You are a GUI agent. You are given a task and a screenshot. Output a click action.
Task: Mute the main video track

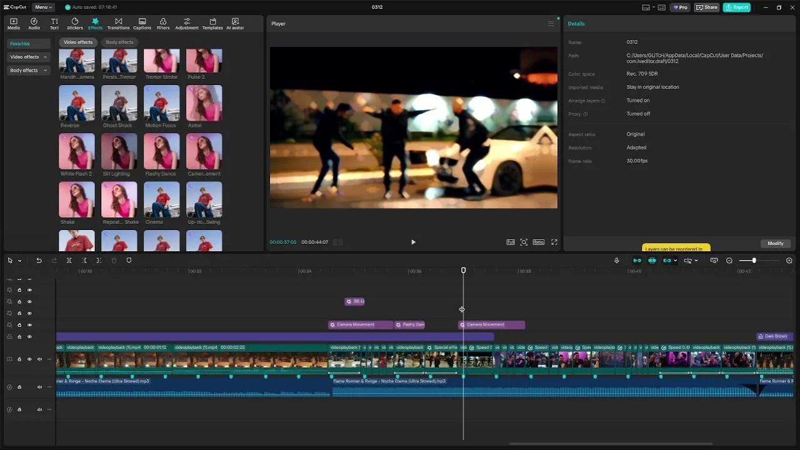pyautogui.click(x=39, y=359)
